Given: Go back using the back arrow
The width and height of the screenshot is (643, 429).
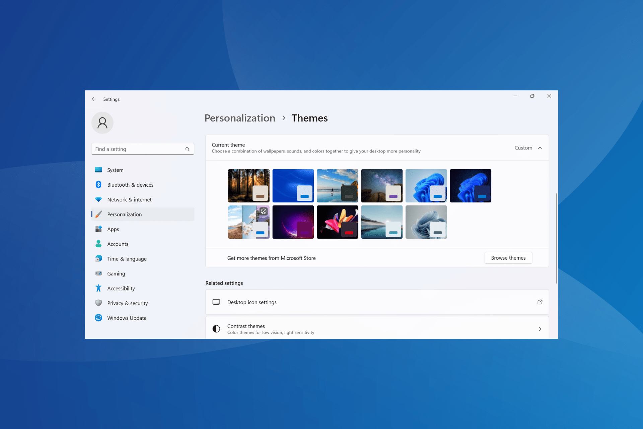Looking at the screenshot, I should (94, 99).
